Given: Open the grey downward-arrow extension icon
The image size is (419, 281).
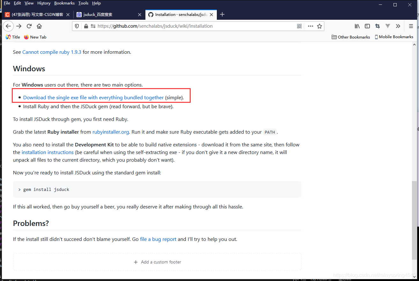Looking at the screenshot, I should pyautogui.click(x=388, y=26).
